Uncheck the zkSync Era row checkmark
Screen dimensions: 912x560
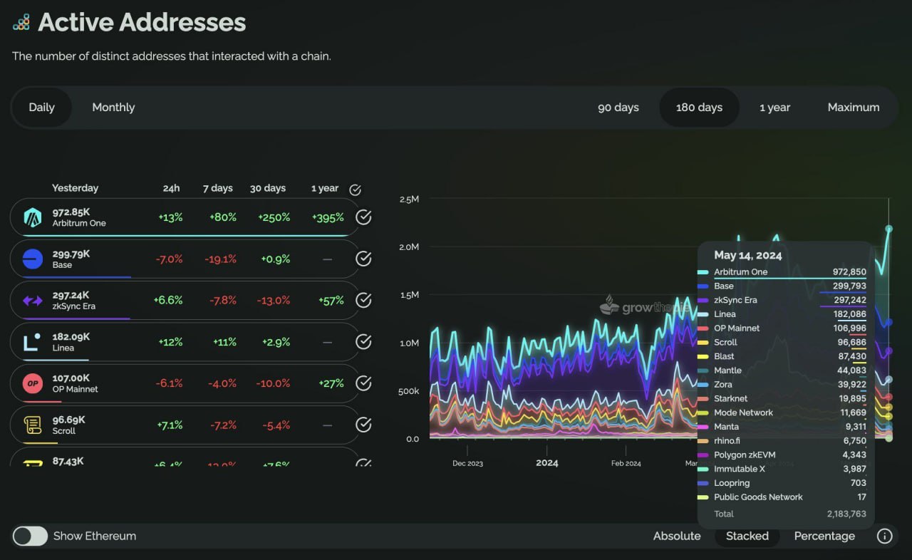pyautogui.click(x=363, y=301)
